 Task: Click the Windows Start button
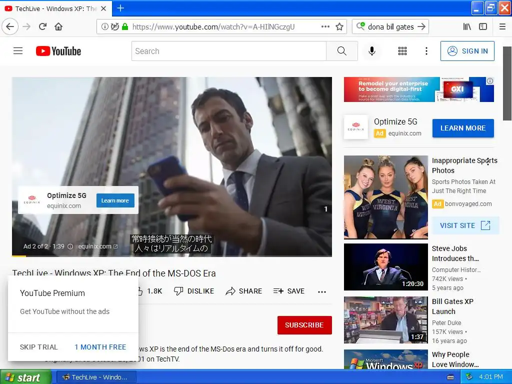(25, 377)
